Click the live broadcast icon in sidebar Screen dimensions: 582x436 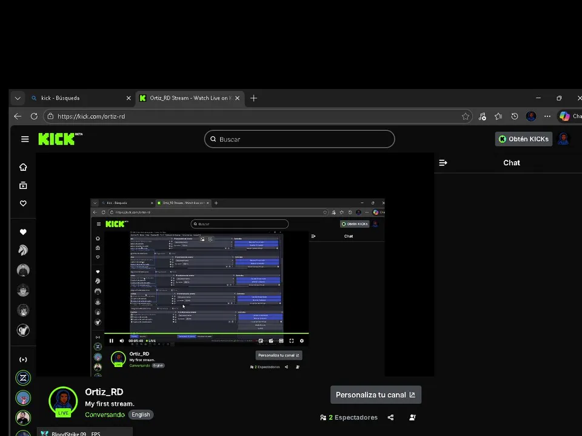pyautogui.click(x=23, y=360)
